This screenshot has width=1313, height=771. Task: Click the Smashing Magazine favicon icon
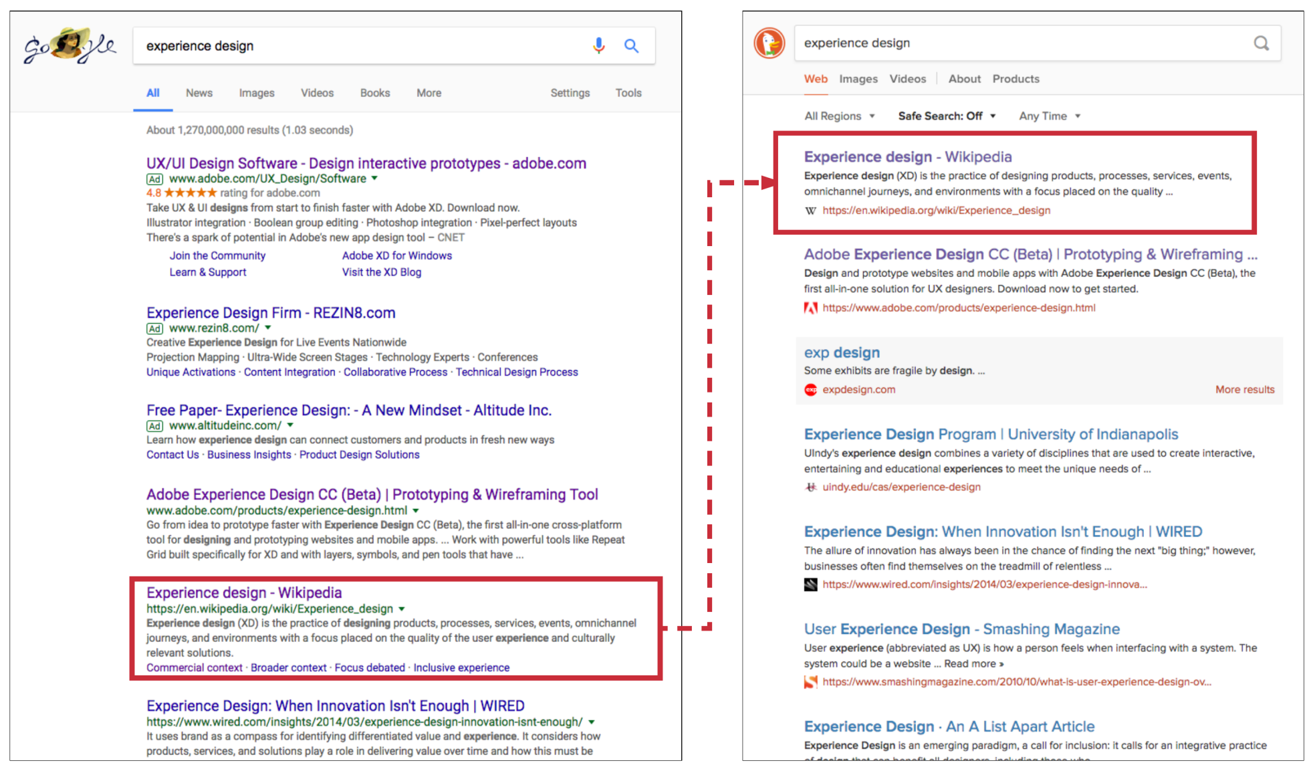811,683
